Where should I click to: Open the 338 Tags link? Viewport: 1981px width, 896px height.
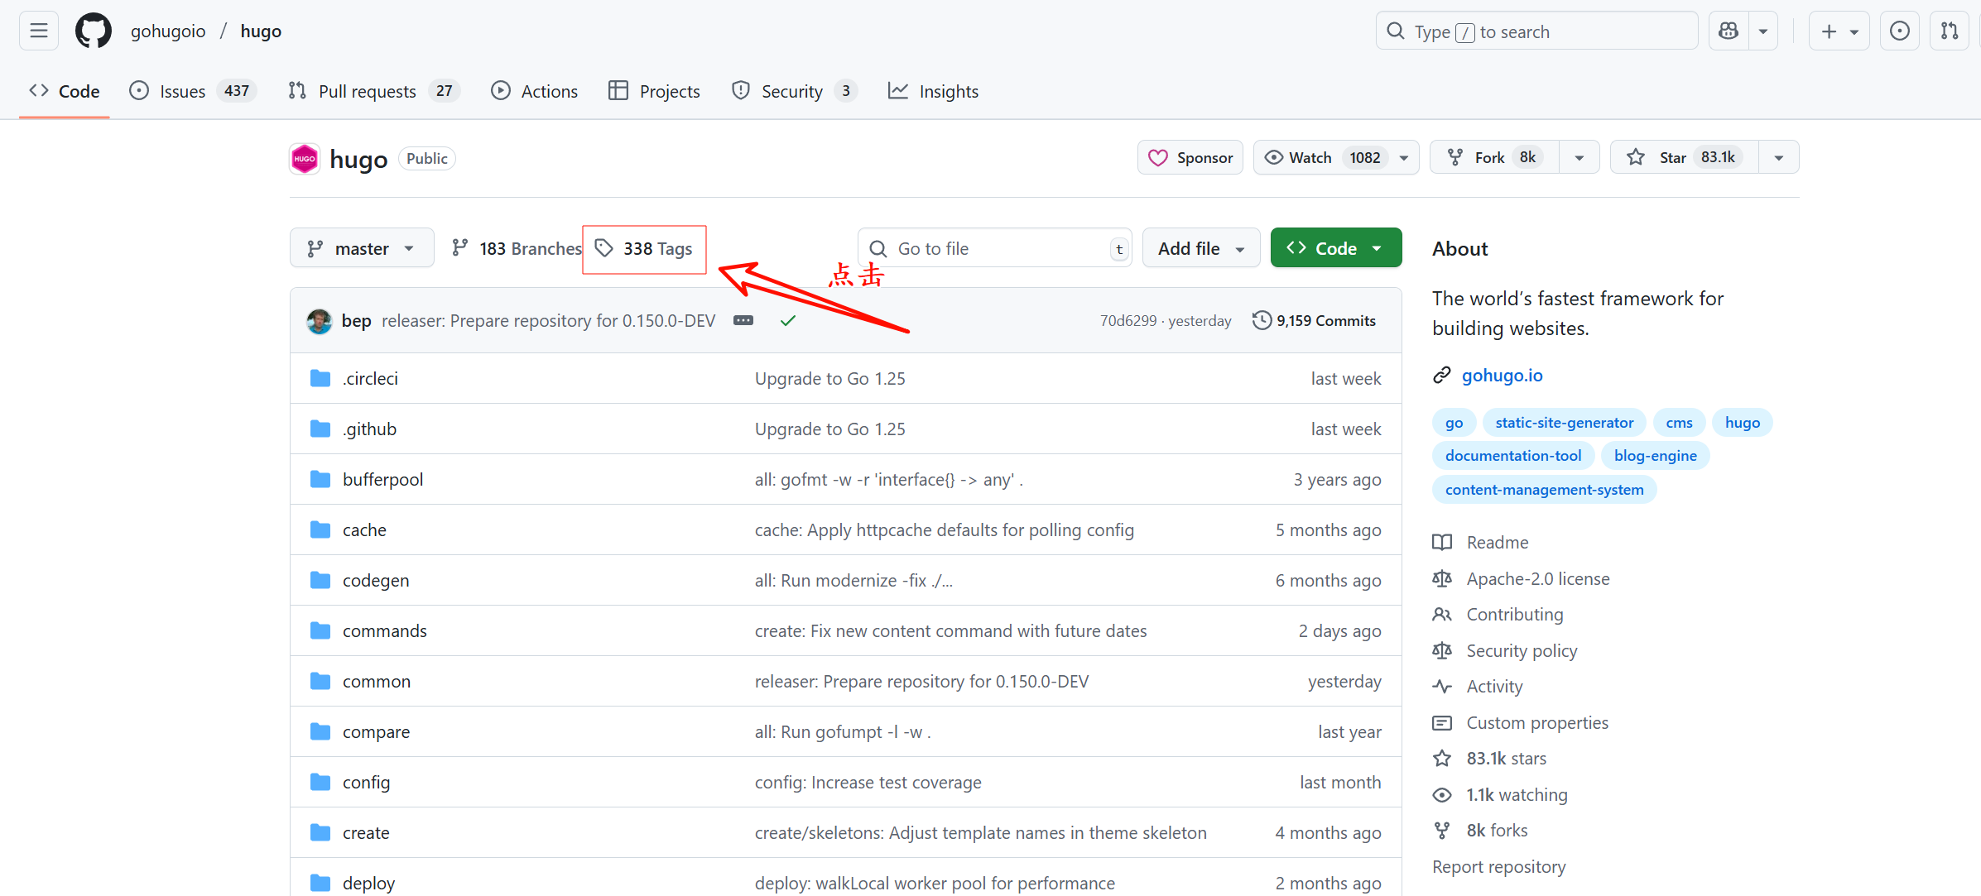(644, 248)
